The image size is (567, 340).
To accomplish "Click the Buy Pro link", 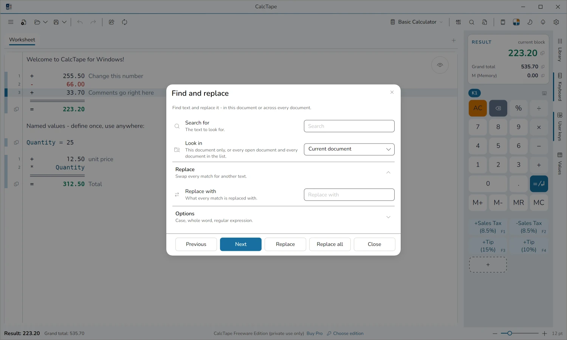I will (x=314, y=334).
